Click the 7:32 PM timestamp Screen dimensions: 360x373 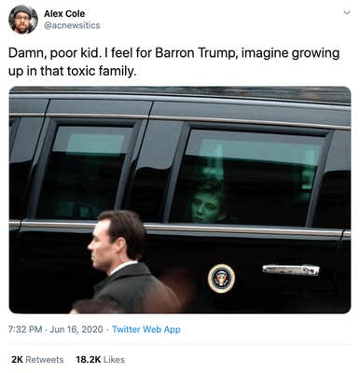[x=25, y=329]
